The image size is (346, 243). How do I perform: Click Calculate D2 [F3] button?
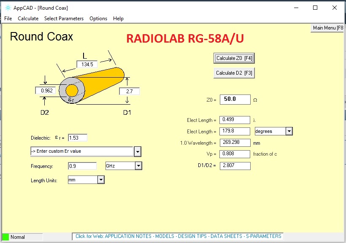pyautogui.click(x=234, y=73)
